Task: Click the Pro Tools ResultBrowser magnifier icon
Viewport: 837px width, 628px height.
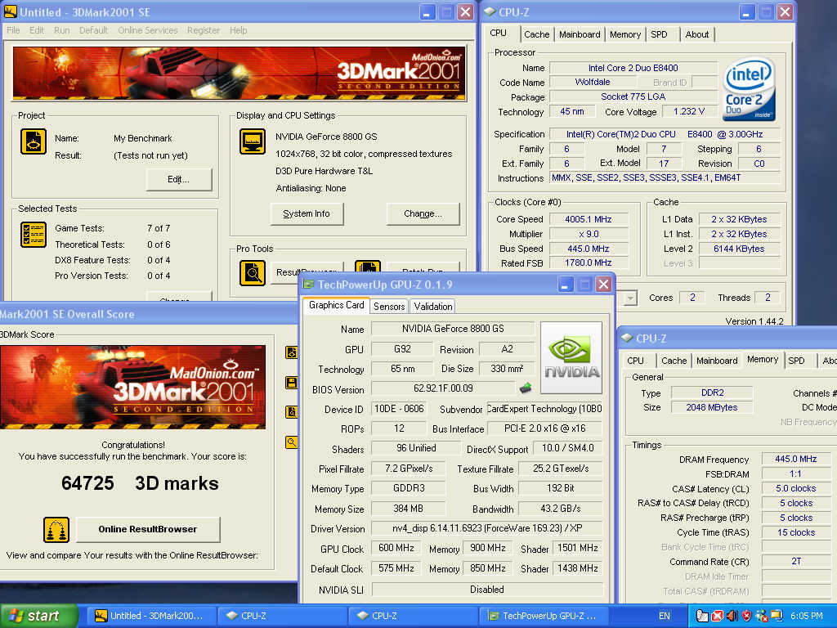Action: [x=253, y=273]
